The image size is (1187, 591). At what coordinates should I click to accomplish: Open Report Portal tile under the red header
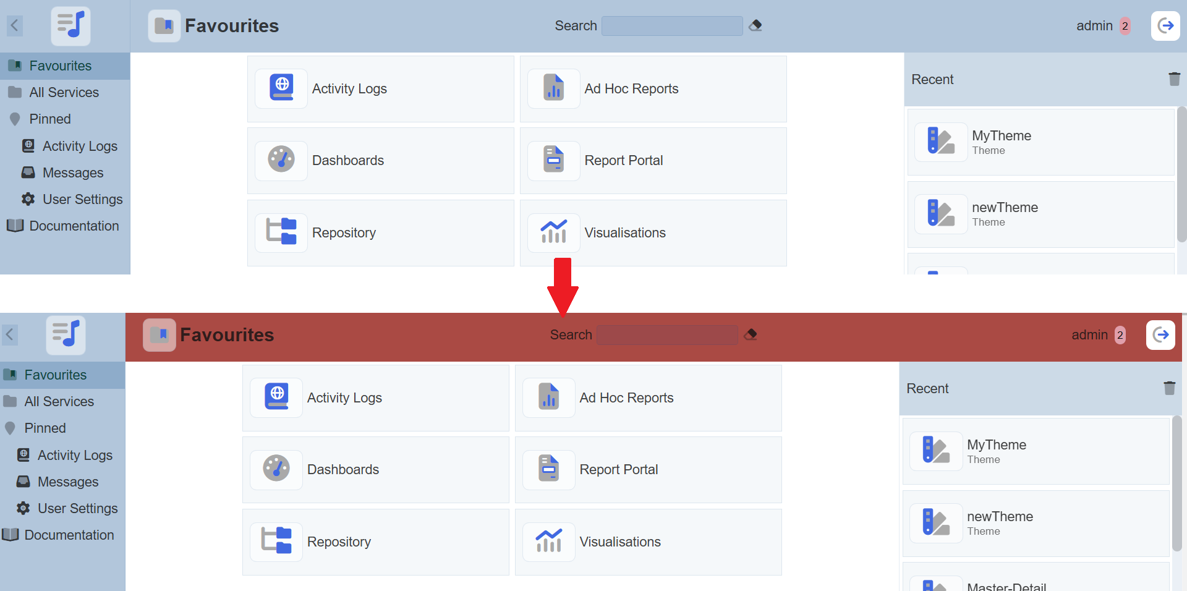(x=648, y=470)
